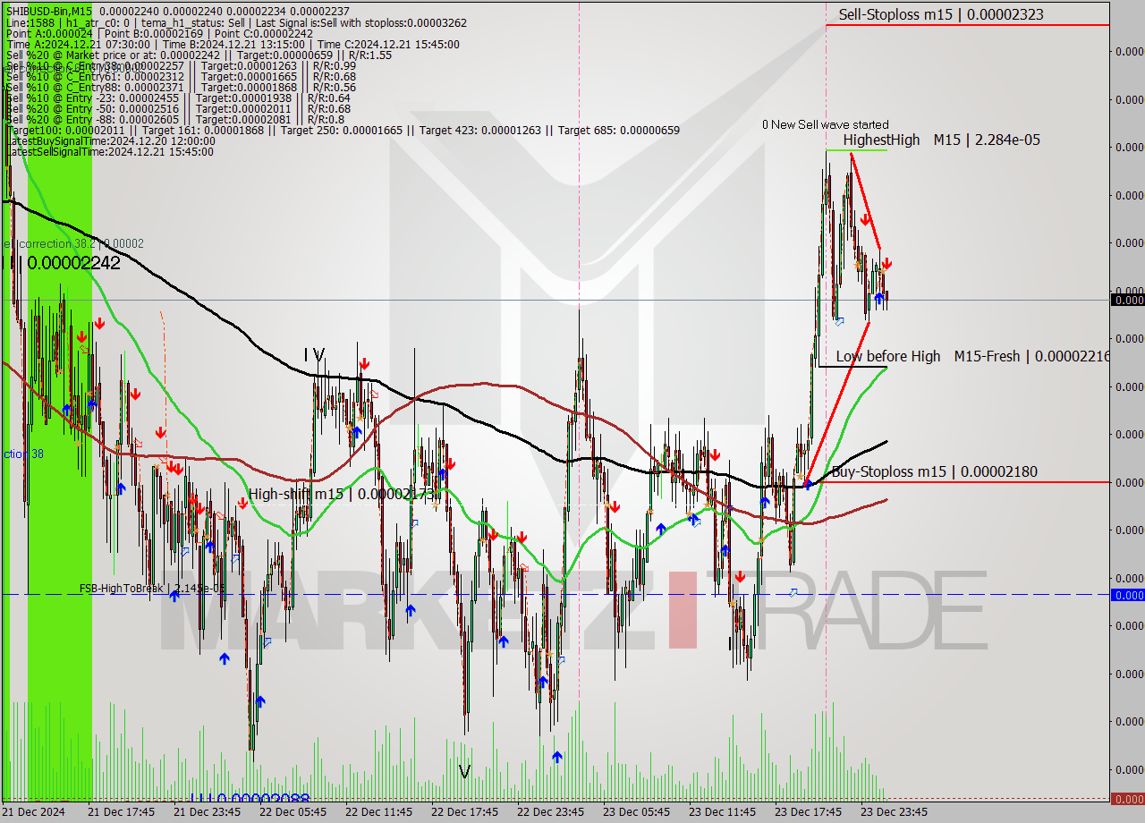Select the 'Line:1588 | h1_atr_c0' info line
This screenshot has height=823, width=1145.
pos(236,22)
